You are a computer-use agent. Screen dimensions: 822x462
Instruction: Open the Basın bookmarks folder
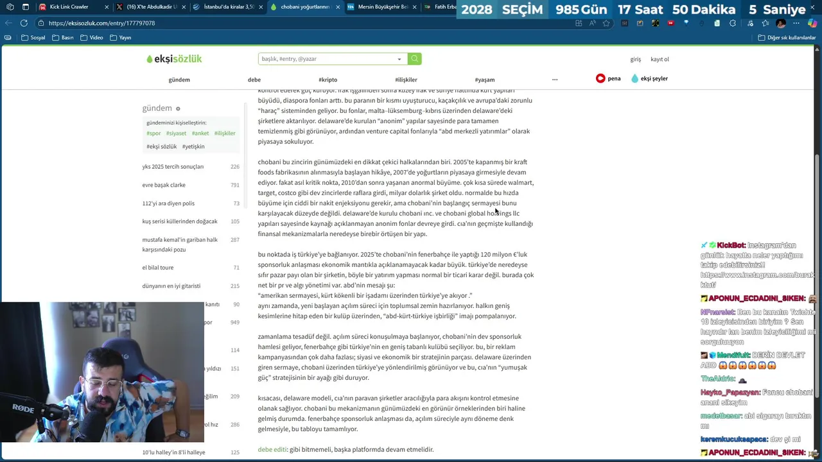tap(63, 37)
